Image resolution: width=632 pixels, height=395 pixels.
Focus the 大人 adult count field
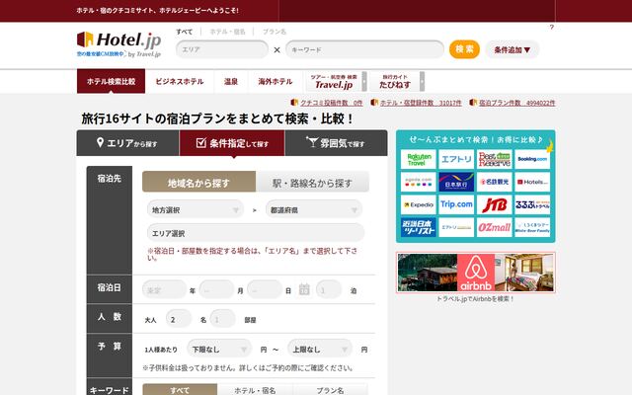[179, 319]
